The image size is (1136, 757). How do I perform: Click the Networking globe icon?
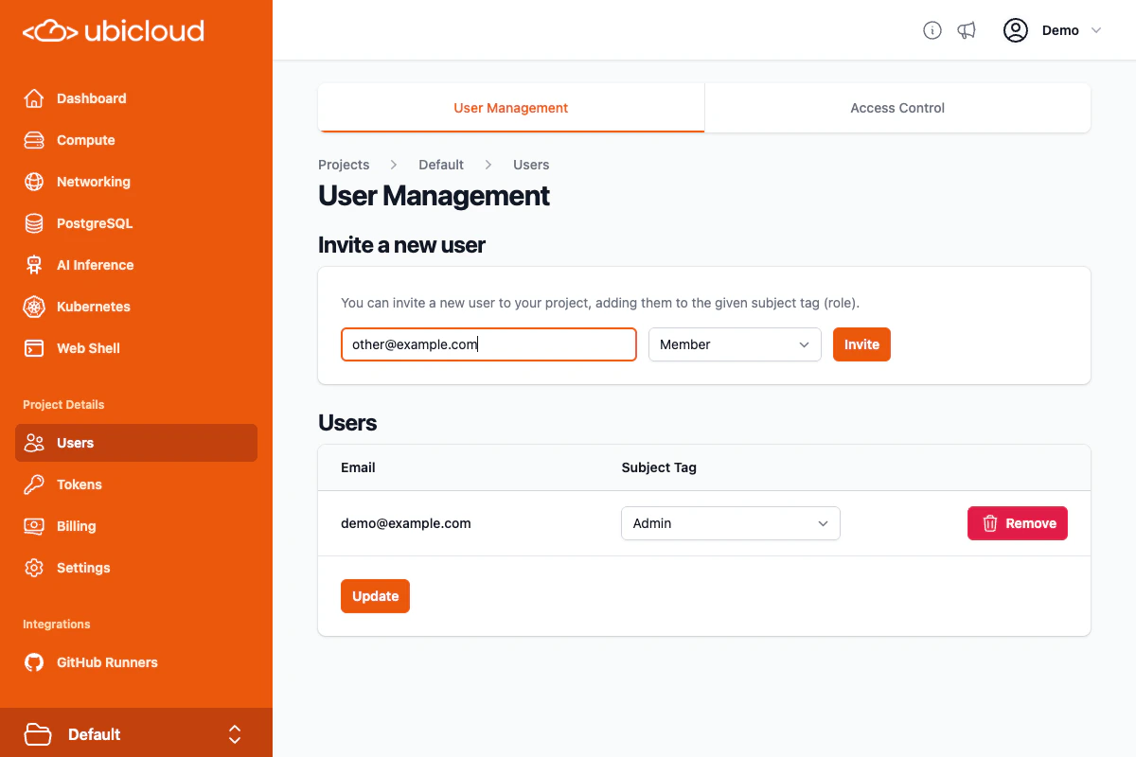pos(33,182)
